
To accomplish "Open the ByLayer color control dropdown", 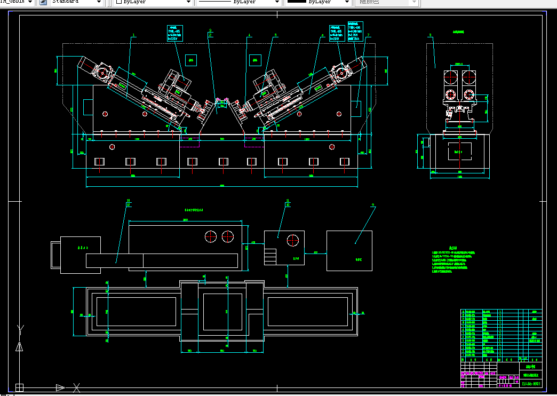I will point(154,2).
